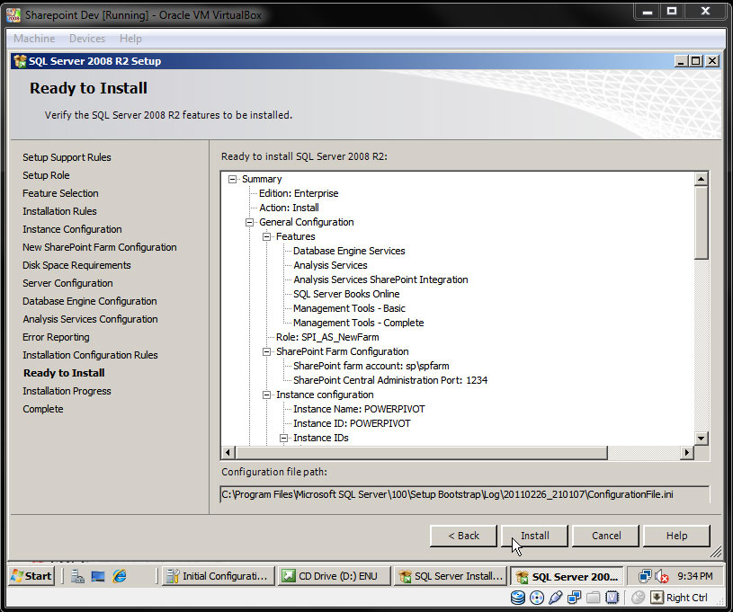This screenshot has height=612, width=733.
Task: Click VirtualBox mouse integration status icon
Action: tap(638, 598)
